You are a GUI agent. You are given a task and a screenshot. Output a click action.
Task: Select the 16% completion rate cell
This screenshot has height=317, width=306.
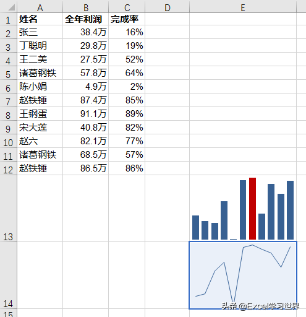pyautogui.click(x=127, y=32)
